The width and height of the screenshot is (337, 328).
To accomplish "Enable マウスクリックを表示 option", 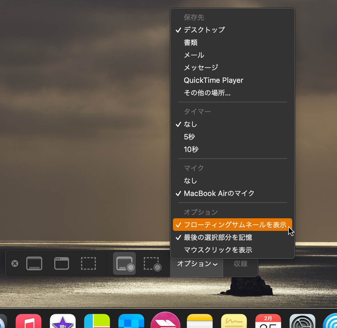I will tap(232, 250).
